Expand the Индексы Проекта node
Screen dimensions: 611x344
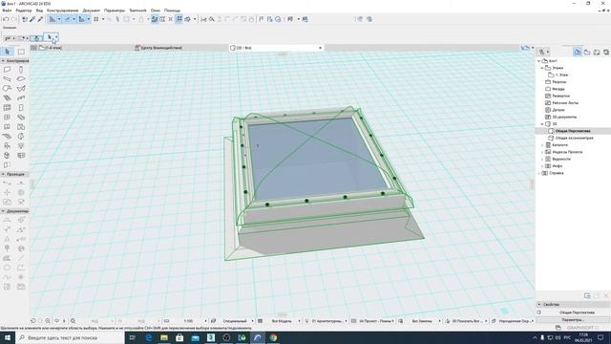coord(542,152)
